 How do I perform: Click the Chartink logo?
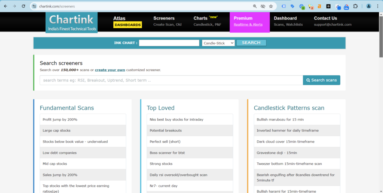pyautogui.click(x=71, y=22)
